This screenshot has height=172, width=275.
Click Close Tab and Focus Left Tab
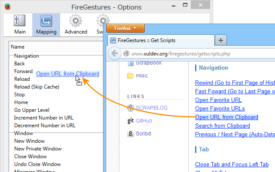coord(232,165)
